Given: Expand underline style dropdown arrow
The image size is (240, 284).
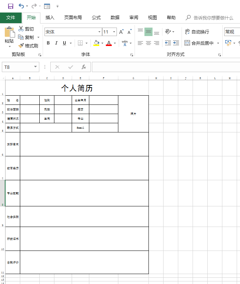Looking at the screenshot, I should 71,43.
